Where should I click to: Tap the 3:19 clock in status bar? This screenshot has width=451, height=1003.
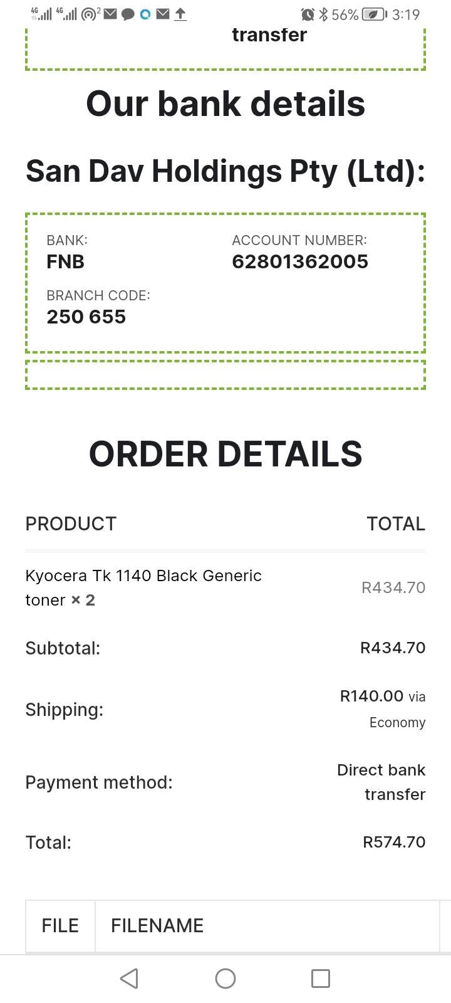405,14
